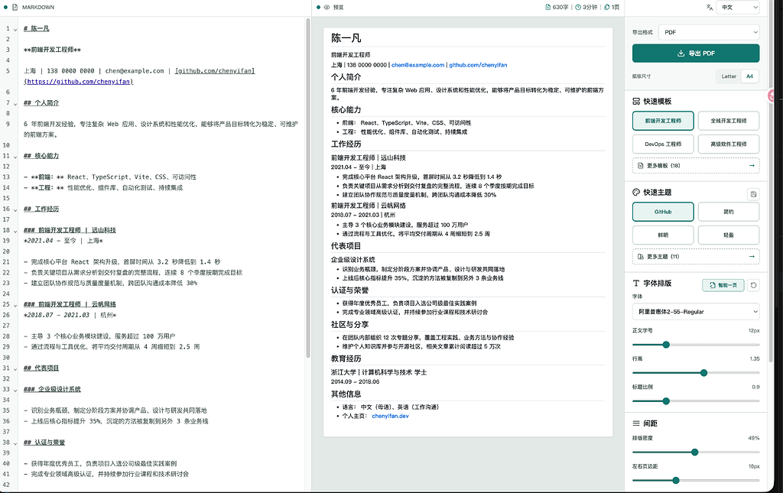Choose 前端开发工程师 template
783x493 pixels.
pos(663,121)
